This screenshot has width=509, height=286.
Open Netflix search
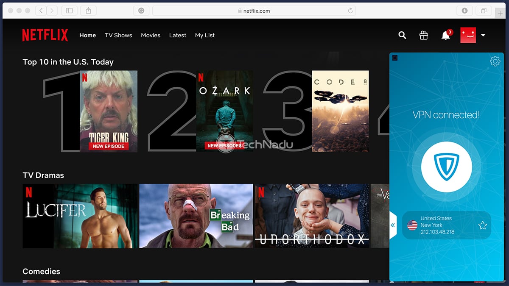point(402,36)
